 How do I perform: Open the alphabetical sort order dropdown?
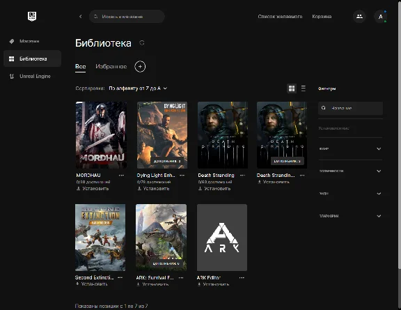pyautogui.click(x=138, y=88)
